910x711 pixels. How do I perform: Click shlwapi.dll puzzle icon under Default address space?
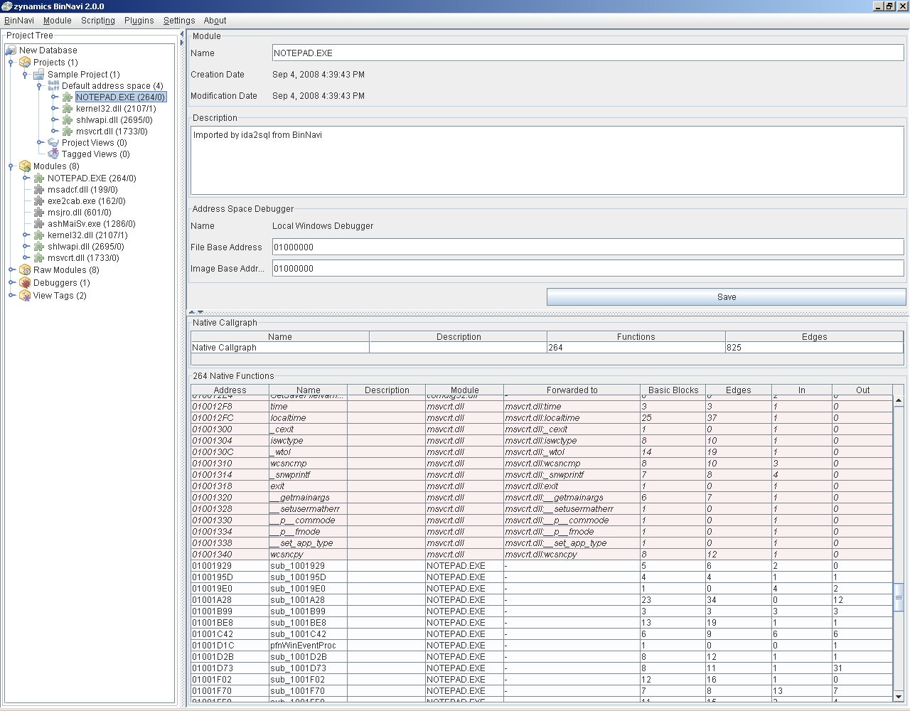[x=68, y=119]
